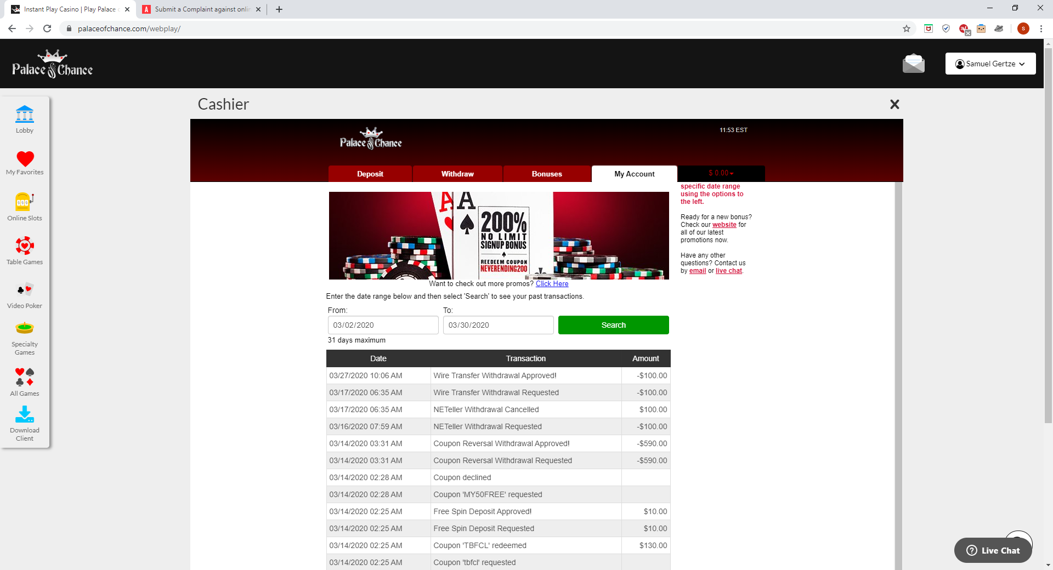Click the shield check extension icon

click(x=946, y=29)
